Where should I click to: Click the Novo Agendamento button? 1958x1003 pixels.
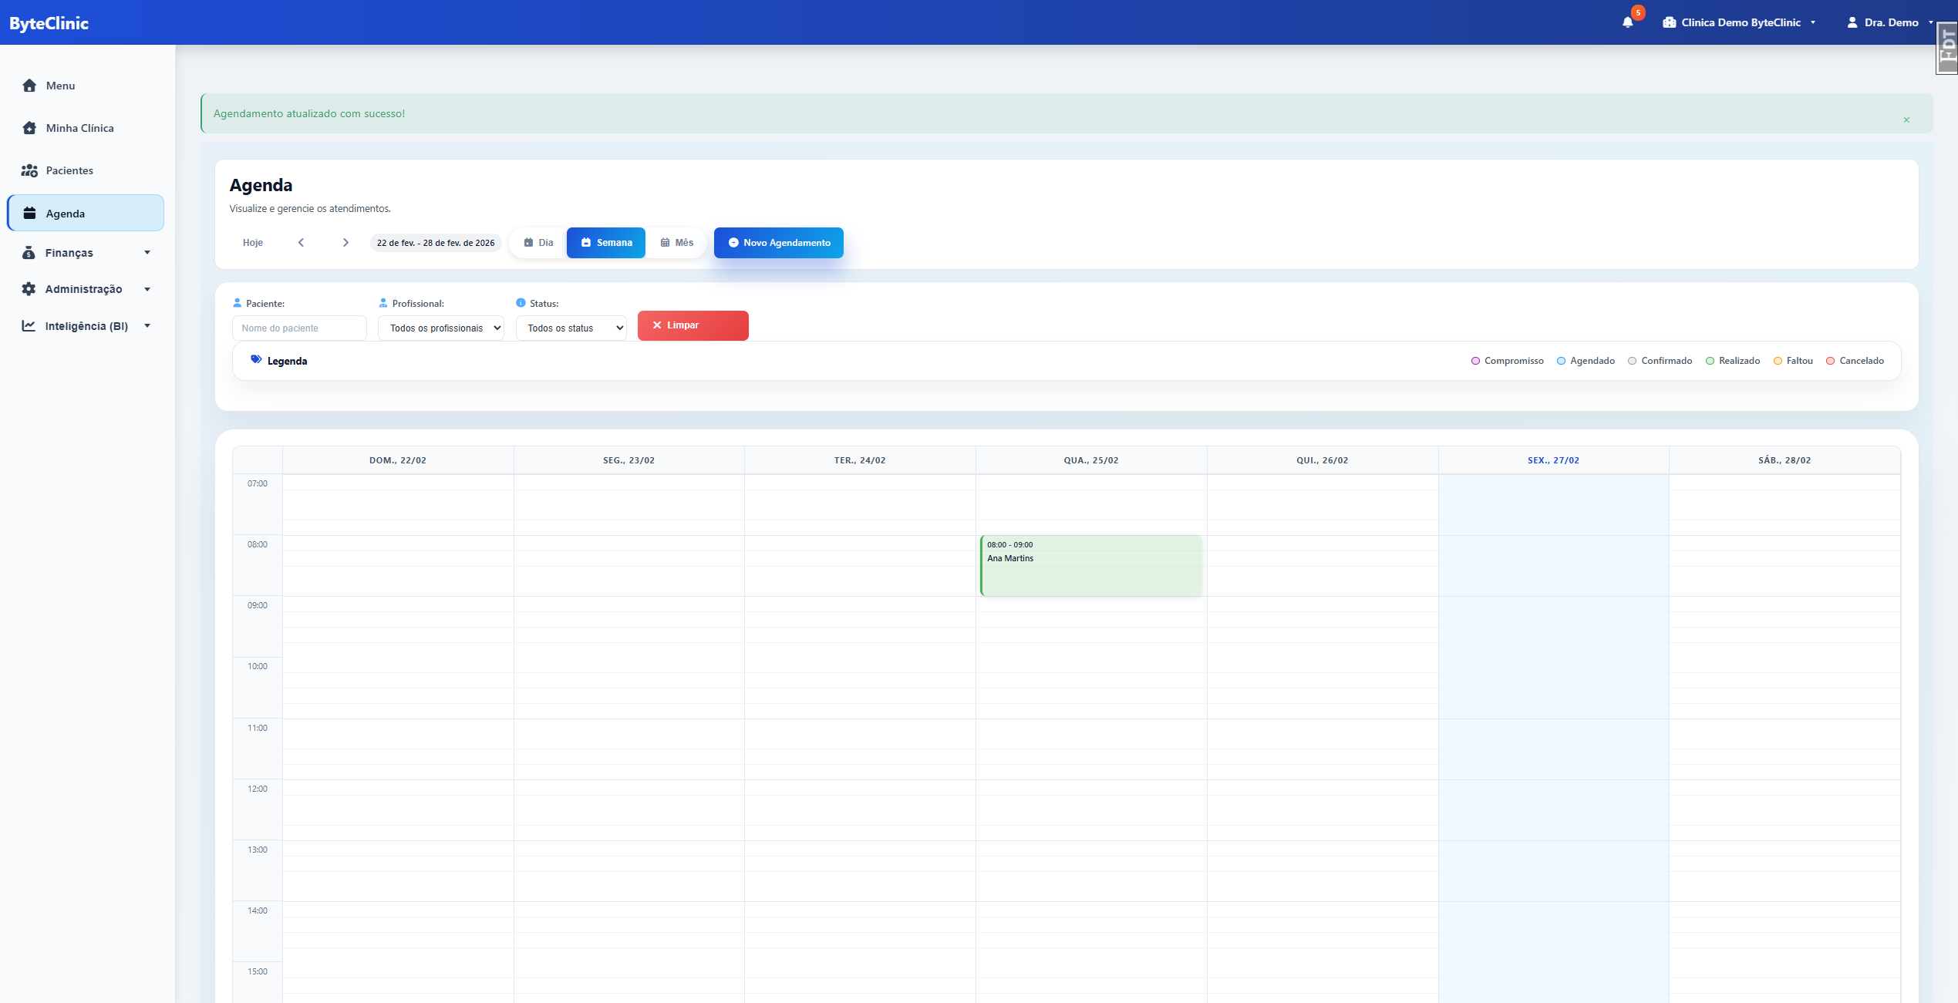pyautogui.click(x=778, y=243)
